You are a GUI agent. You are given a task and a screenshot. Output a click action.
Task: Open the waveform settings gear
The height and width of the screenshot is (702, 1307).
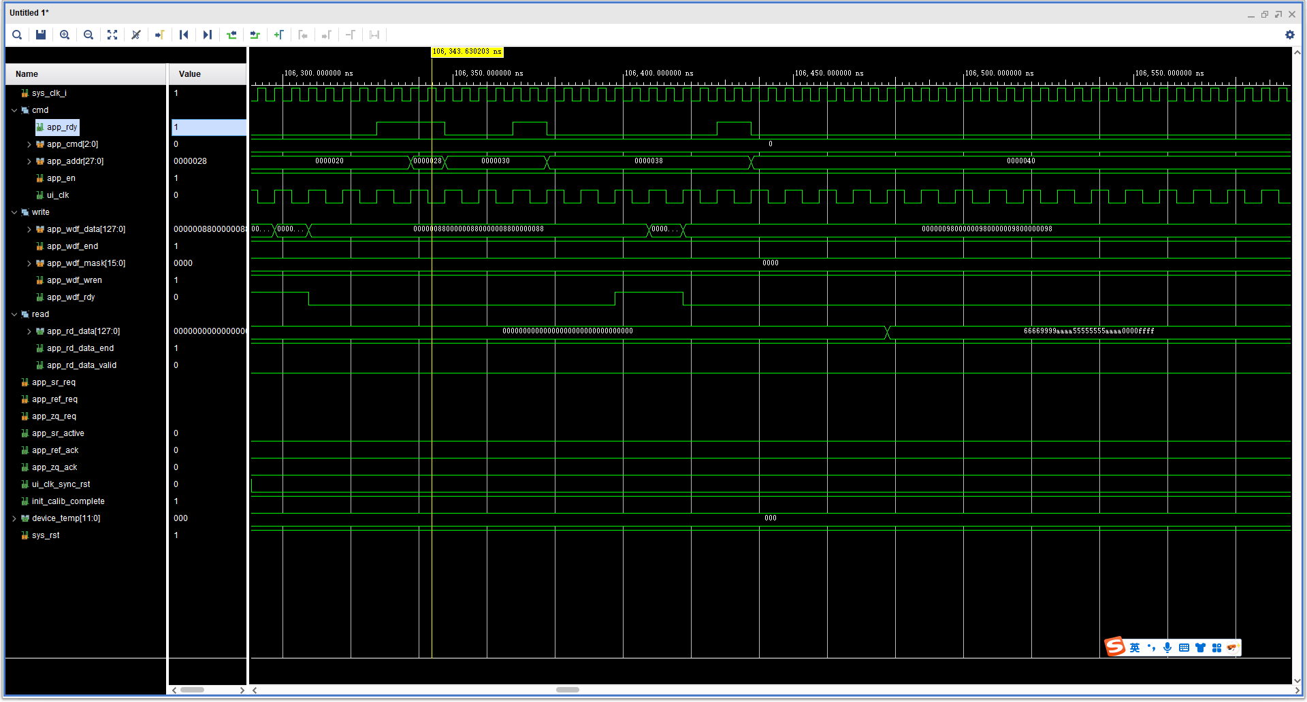tap(1290, 35)
